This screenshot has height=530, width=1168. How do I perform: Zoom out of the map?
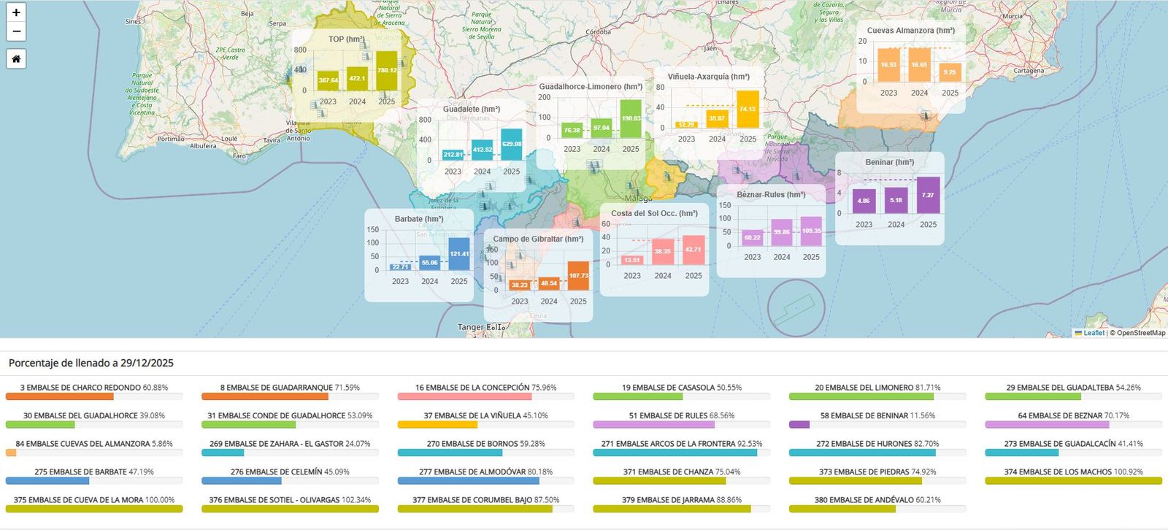(16, 31)
